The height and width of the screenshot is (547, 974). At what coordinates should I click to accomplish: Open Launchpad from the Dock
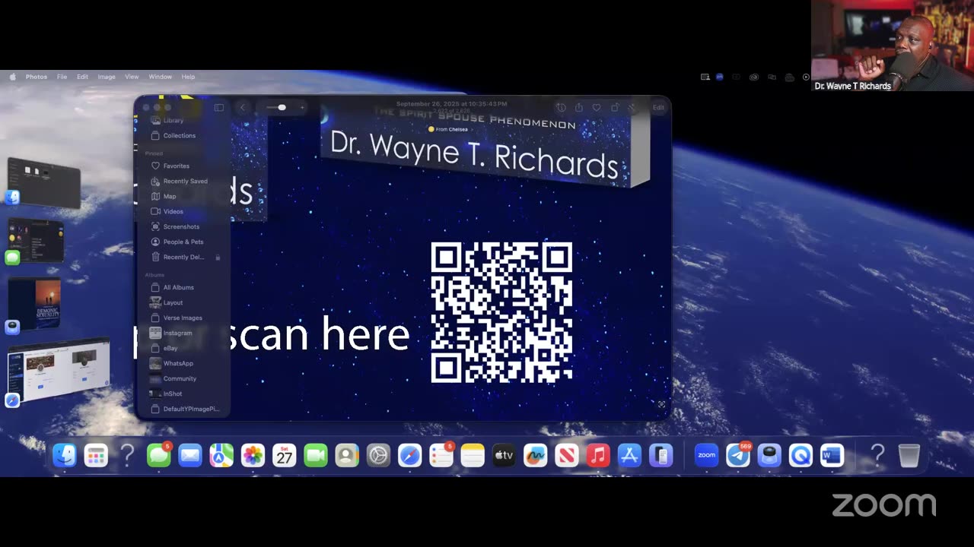coord(96,455)
